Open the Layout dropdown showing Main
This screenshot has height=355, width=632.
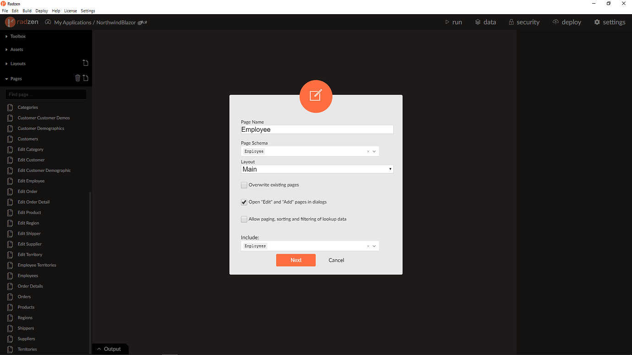point(317,169)
